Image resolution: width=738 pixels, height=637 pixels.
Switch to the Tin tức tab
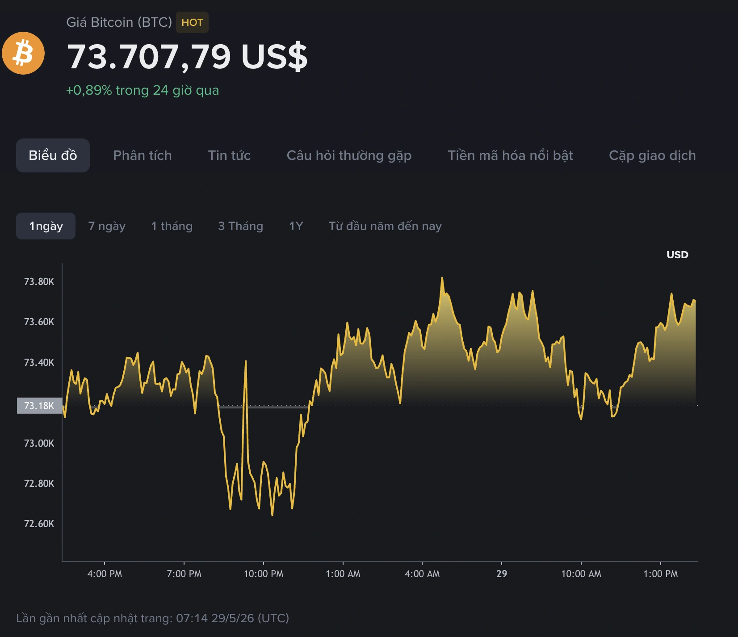tap(229, 155)
